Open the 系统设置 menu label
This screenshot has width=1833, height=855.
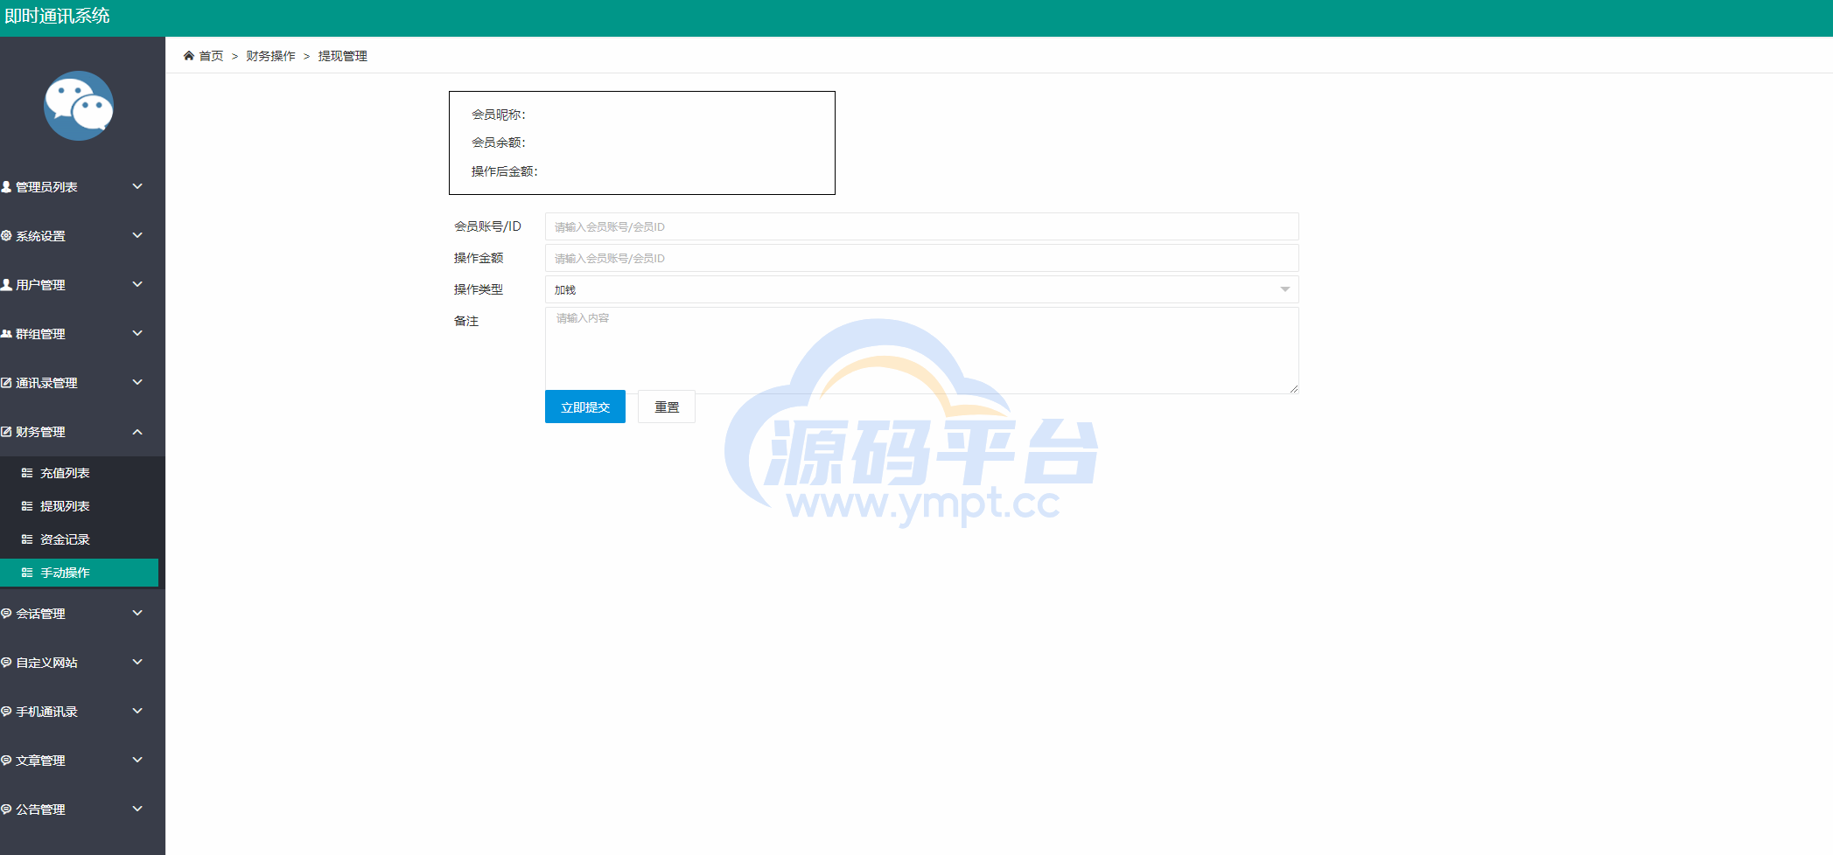(40, 236)
